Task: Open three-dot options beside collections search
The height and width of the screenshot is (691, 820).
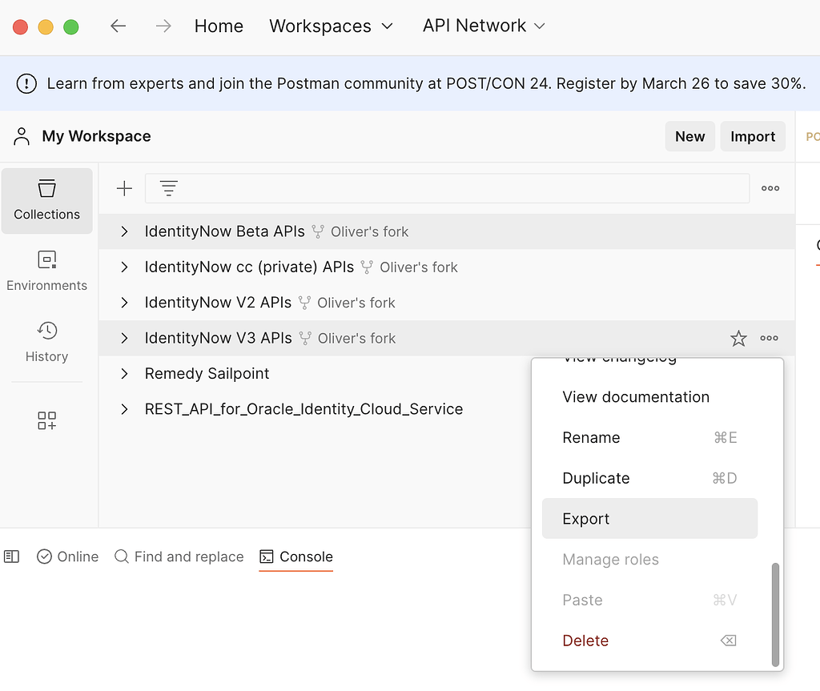Action: 770,188
